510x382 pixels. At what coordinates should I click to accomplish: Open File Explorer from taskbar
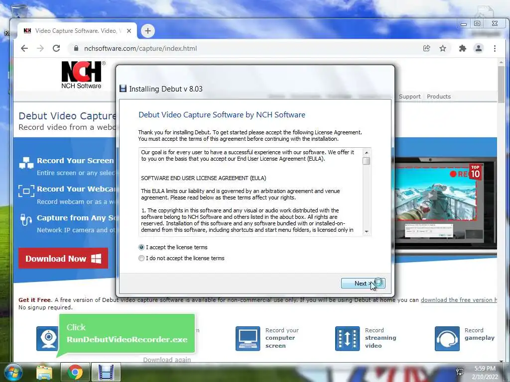(x=44, y=372)
